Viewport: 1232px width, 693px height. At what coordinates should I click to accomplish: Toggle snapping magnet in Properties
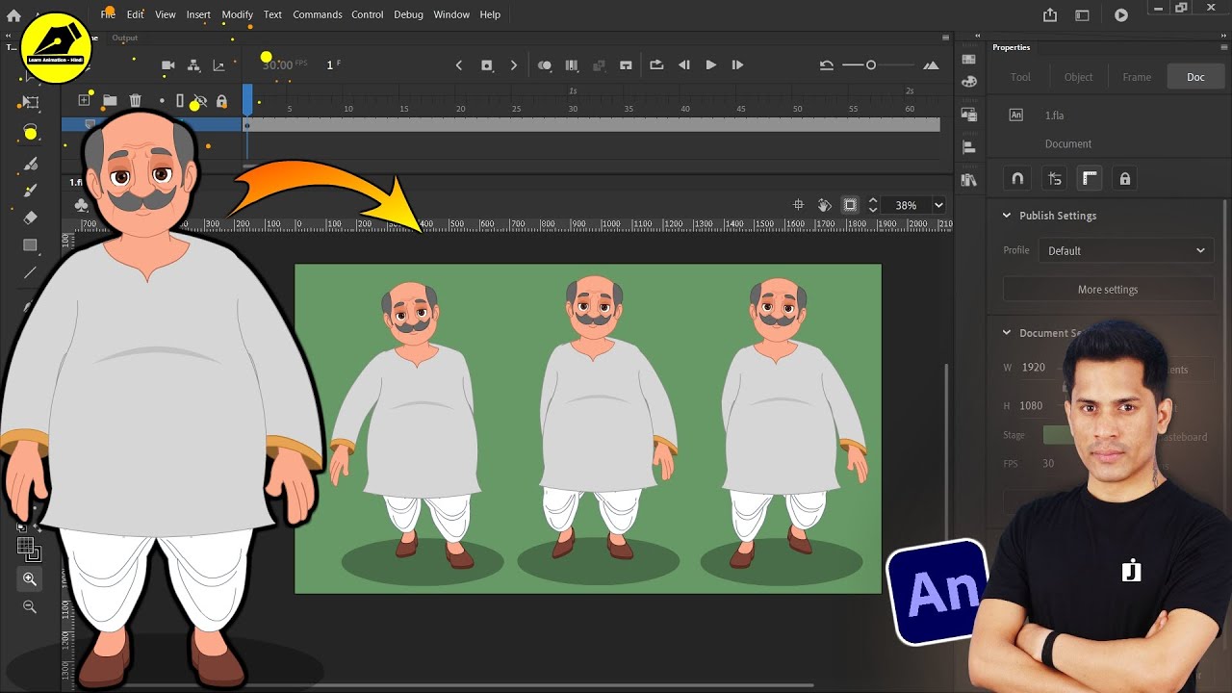[1017, 179]
